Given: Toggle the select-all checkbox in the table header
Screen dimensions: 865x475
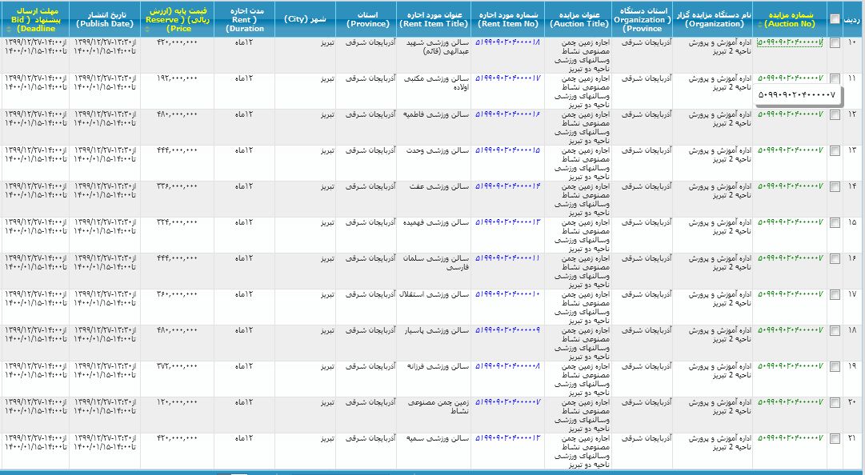Looking at the screenshot, I should 835,18.
